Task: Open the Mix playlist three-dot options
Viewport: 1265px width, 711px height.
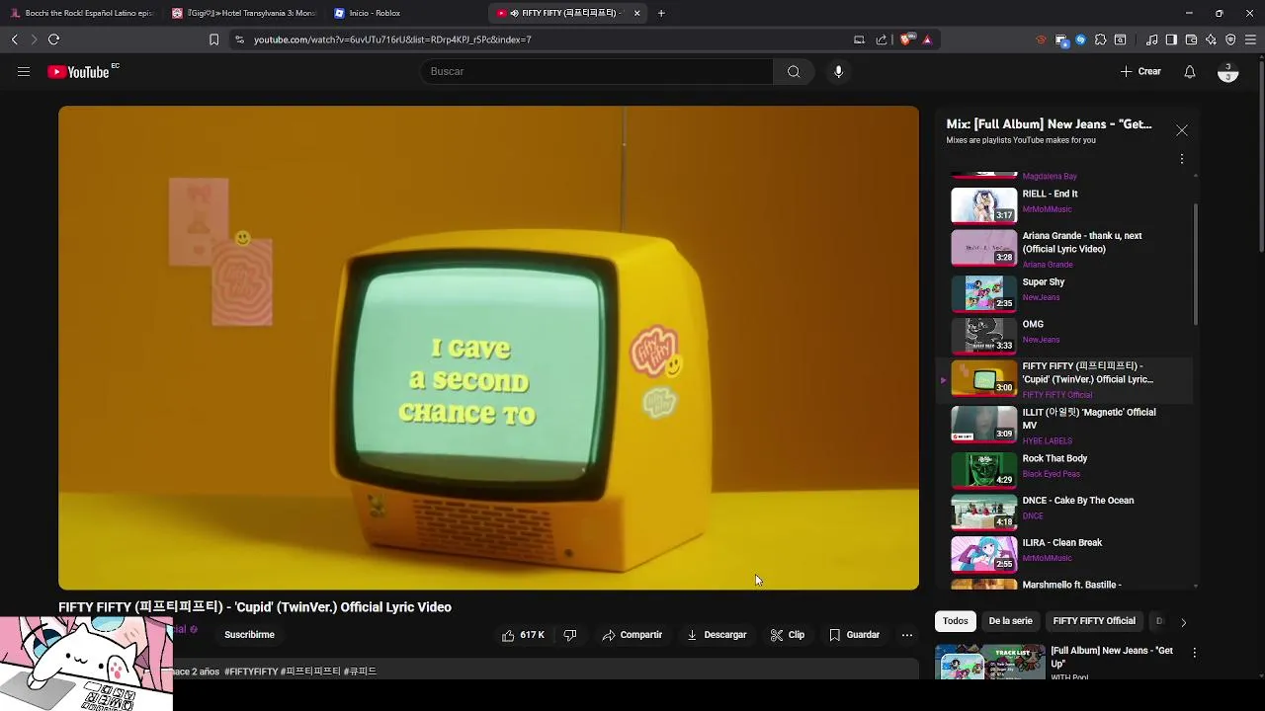Action: 1182,159
